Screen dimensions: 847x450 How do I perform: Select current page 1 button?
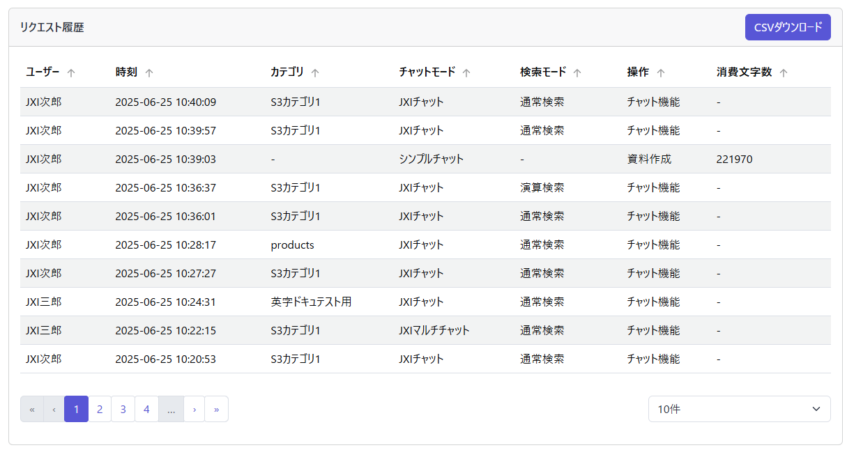click(76, 409)
